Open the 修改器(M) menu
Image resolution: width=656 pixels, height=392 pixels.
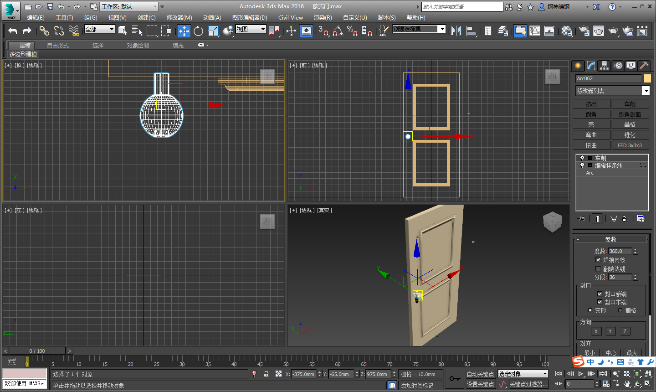tap(179, 17)
